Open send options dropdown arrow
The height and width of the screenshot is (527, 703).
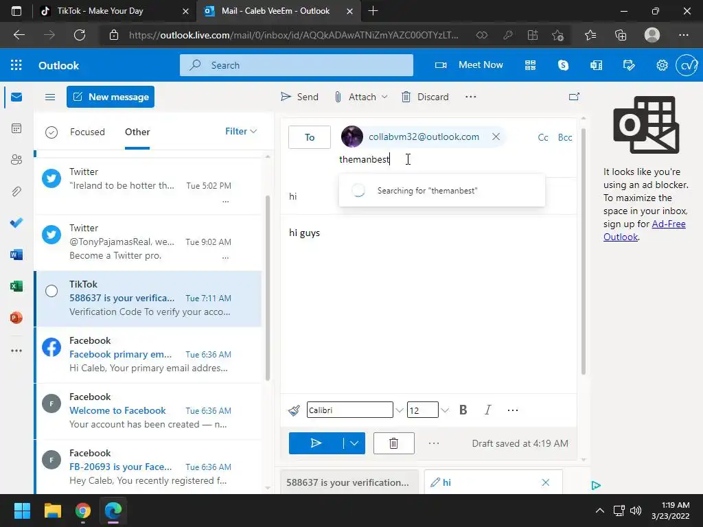point(354,443)
